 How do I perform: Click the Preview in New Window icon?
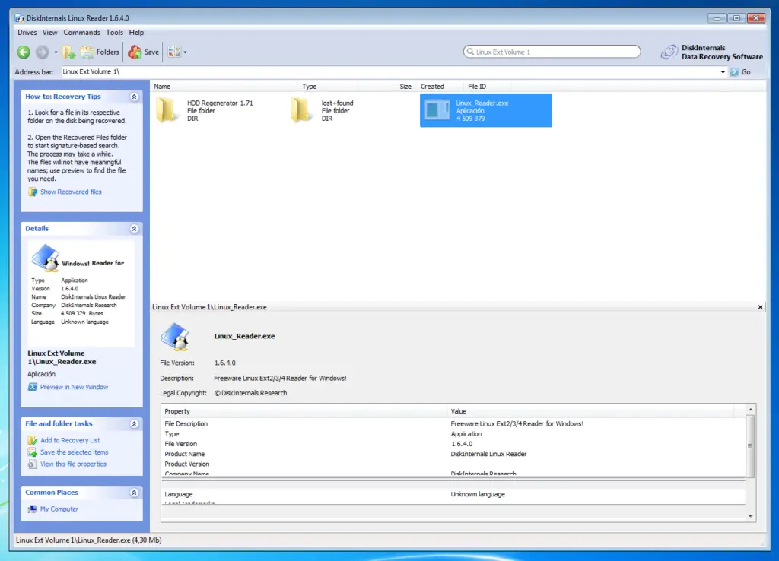[32, 387]
